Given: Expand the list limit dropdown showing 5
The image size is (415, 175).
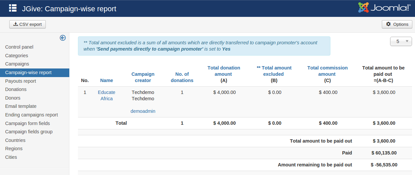Looking at the screenshot, I should (401, 41).
